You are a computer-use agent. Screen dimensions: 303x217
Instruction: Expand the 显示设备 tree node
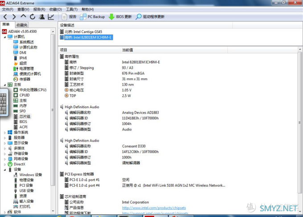click(x=5, y=143)
